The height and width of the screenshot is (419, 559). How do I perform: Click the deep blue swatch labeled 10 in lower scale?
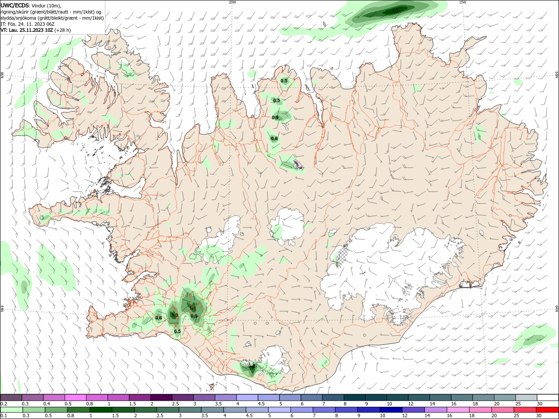pos(390,410)
